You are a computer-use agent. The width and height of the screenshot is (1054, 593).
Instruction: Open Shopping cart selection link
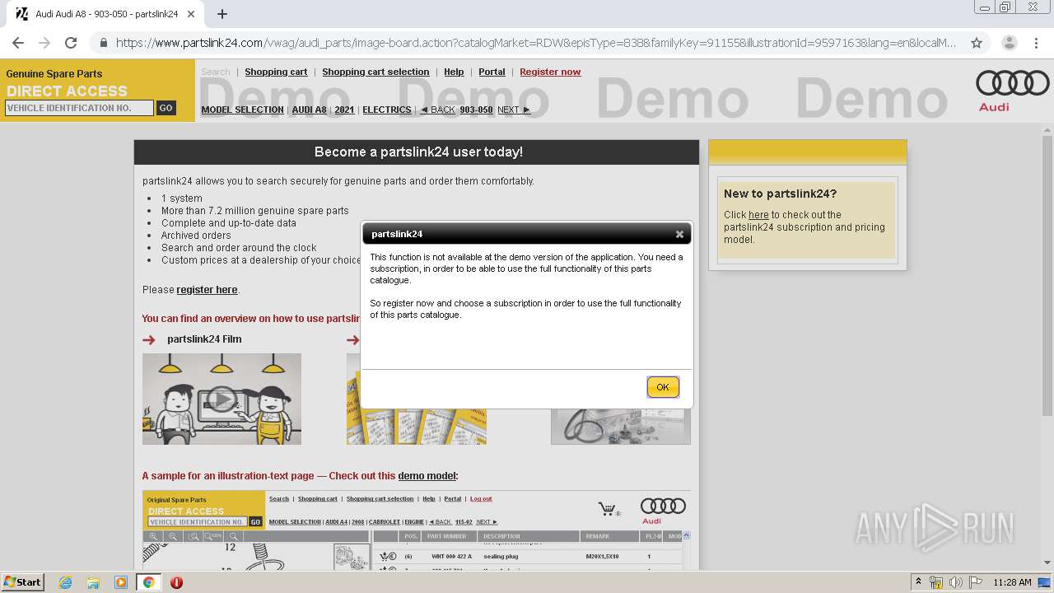(375, 72)
